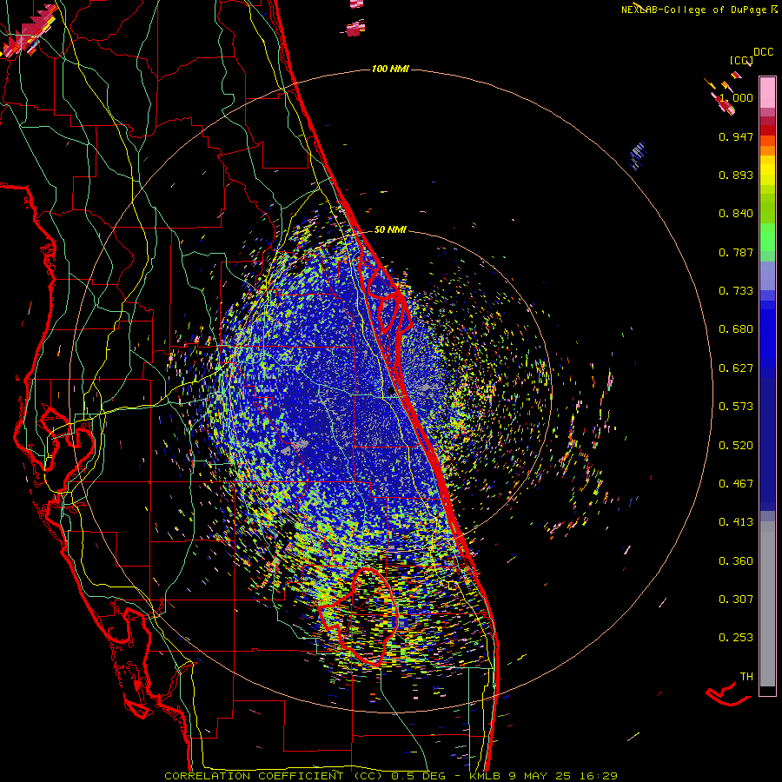
Task: Click the 0.573 legend value
Action: [736, 407]
